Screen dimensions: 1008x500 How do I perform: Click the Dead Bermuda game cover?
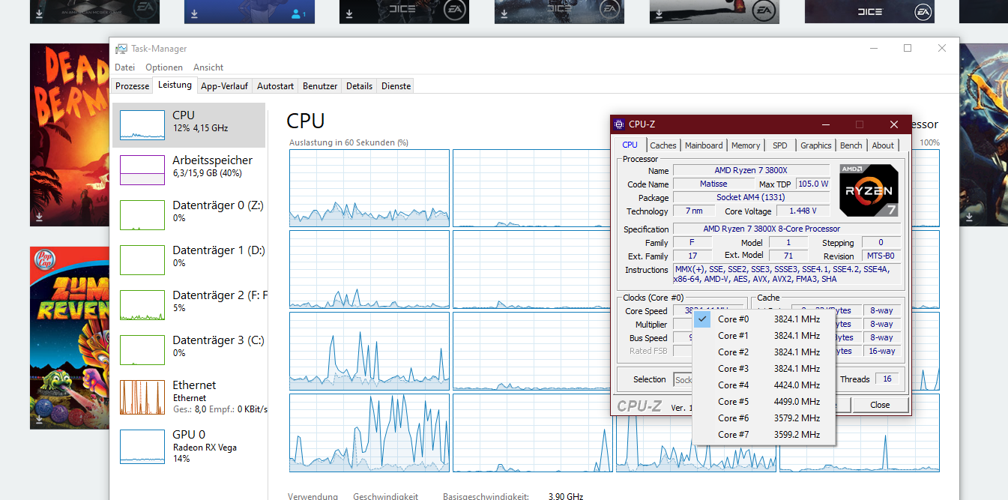70,135
